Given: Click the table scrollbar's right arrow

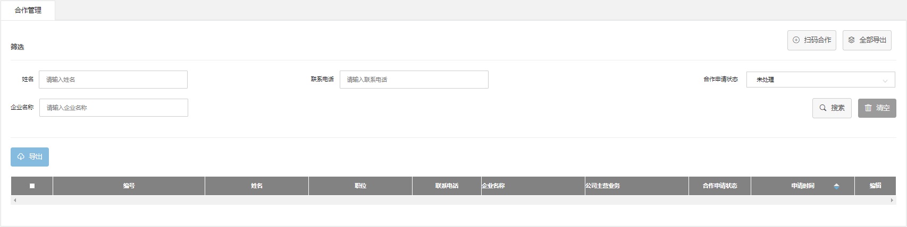Looking at the screenshot, I should 892,200.
